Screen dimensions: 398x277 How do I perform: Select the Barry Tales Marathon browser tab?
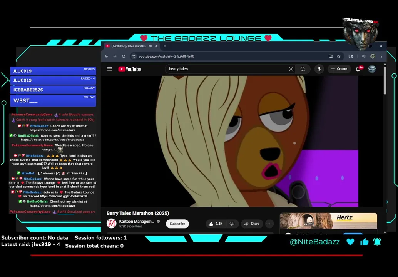tap(132, 46)
